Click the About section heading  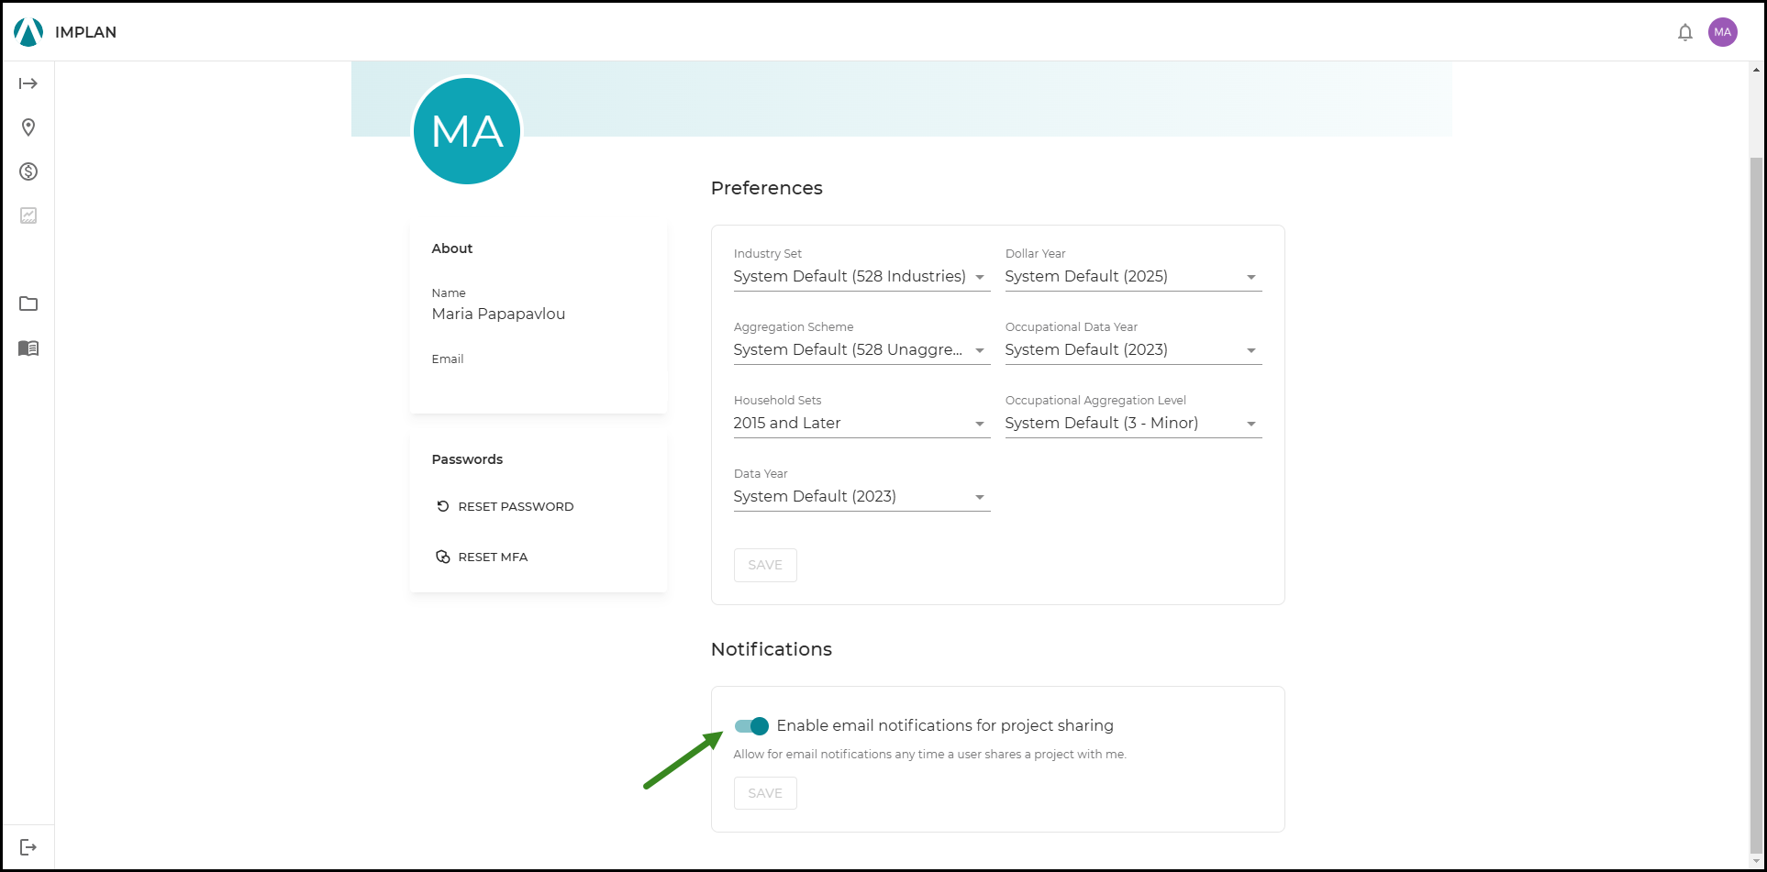452,248
